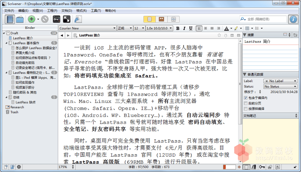Switch to corkboard view mode
Image resolution: width=301 pixels, height=172 pixels.
point(161,19)
